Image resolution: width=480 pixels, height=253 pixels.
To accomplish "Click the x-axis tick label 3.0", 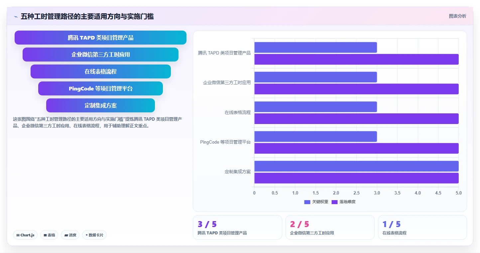I will point(377,193).
